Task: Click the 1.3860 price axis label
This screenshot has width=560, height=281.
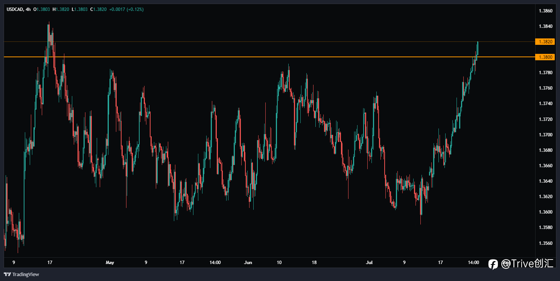Action: pyautogui.click(x=545, y=11)
